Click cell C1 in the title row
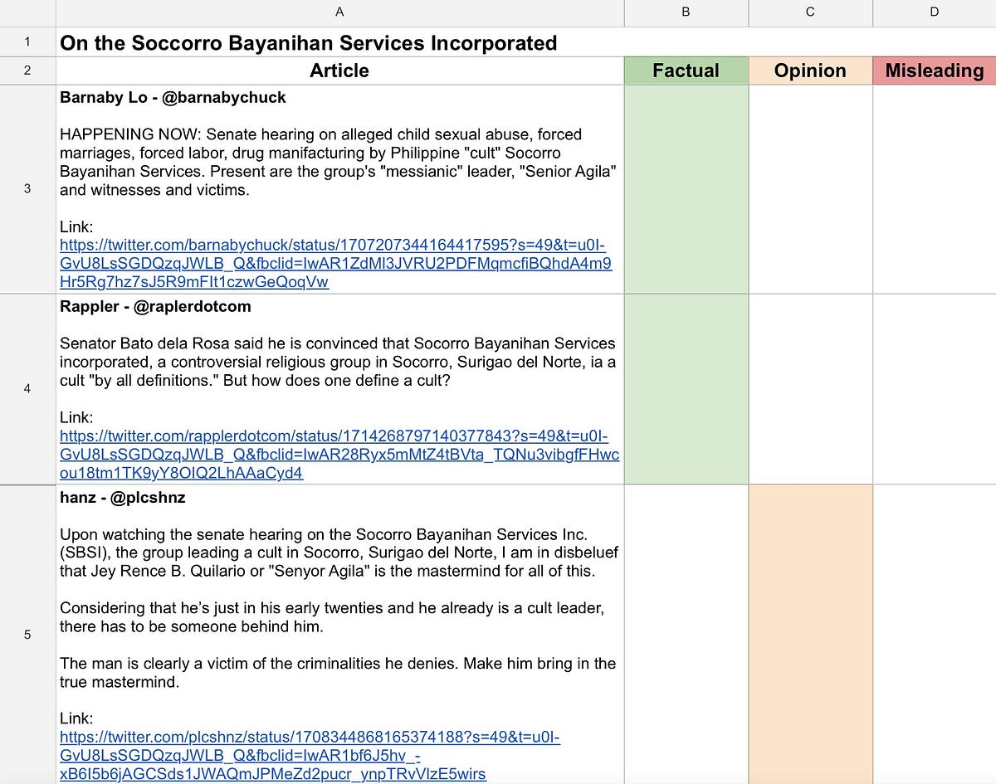 [x=810, y=41]
